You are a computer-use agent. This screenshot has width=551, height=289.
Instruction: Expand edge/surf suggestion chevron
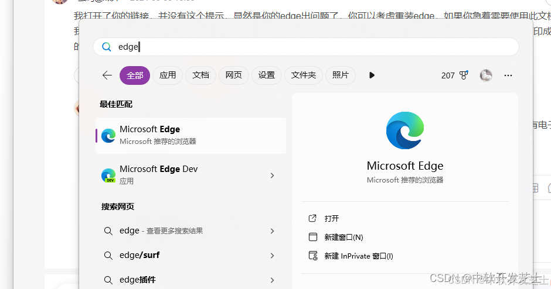(x=273, y=255)
